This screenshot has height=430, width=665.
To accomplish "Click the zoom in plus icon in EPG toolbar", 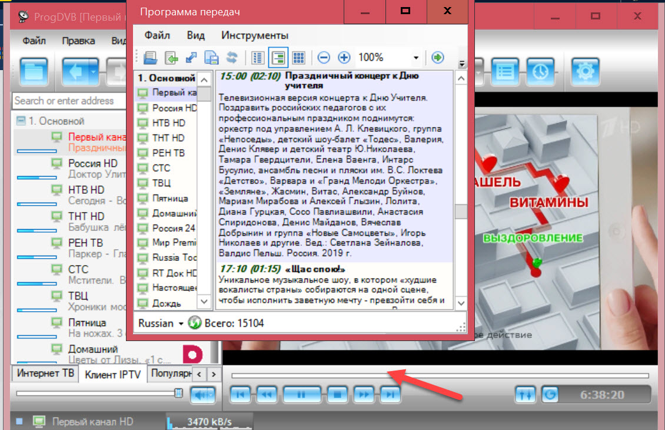I will [x=344, y=58].
